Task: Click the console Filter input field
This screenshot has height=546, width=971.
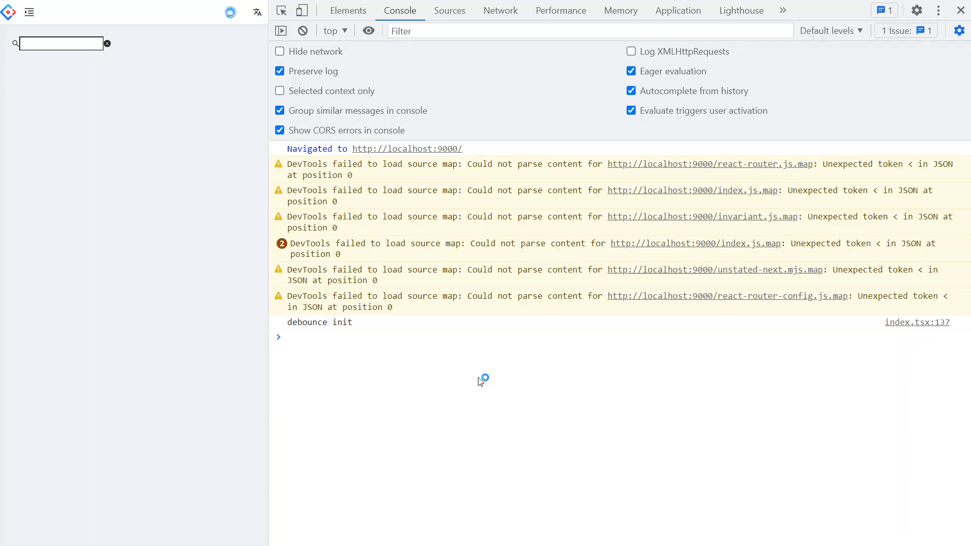Action: click(590, 31)
